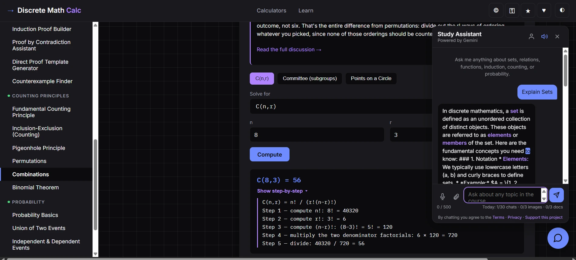This screenshot has width=576, height=260.
Task: Open Pigeonhole Principle in sidebar
Action: tap(39, 148)
